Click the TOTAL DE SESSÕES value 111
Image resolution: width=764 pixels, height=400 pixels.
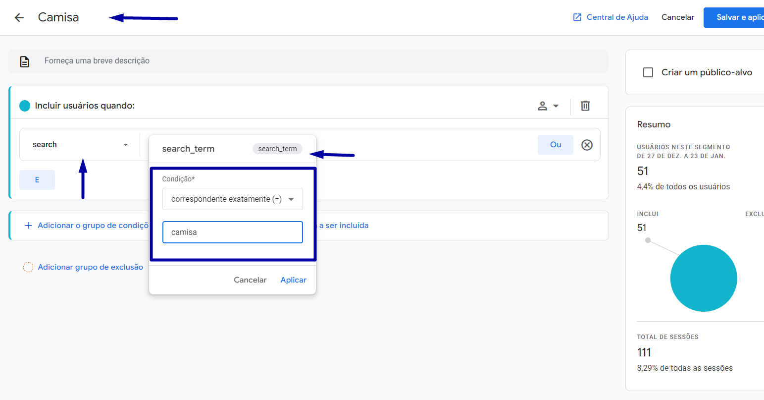(644, 352)
